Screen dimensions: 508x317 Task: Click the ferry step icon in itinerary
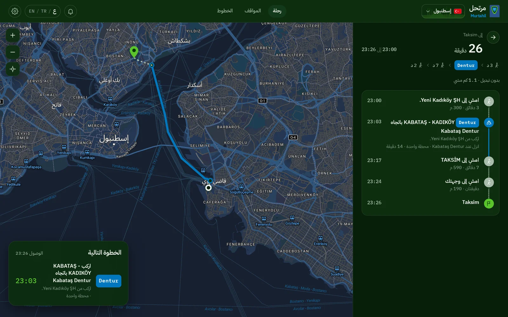point(489,123)
